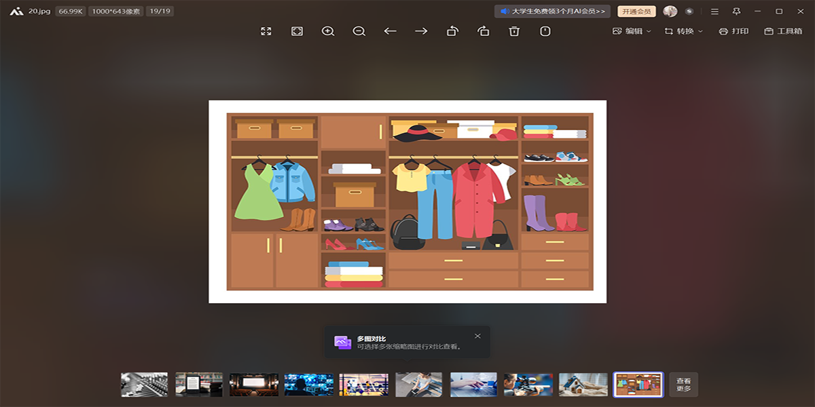Open the student free AI membership banner
Viewport: 815px width, 407px height.
point(552,12)
